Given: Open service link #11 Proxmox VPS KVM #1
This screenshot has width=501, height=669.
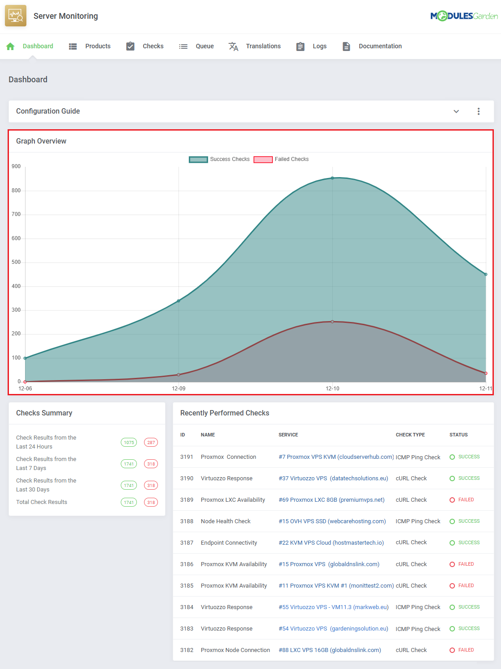Looking at the screenshot, I should (336, 586).
